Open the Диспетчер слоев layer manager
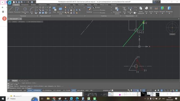 [60, 11]
